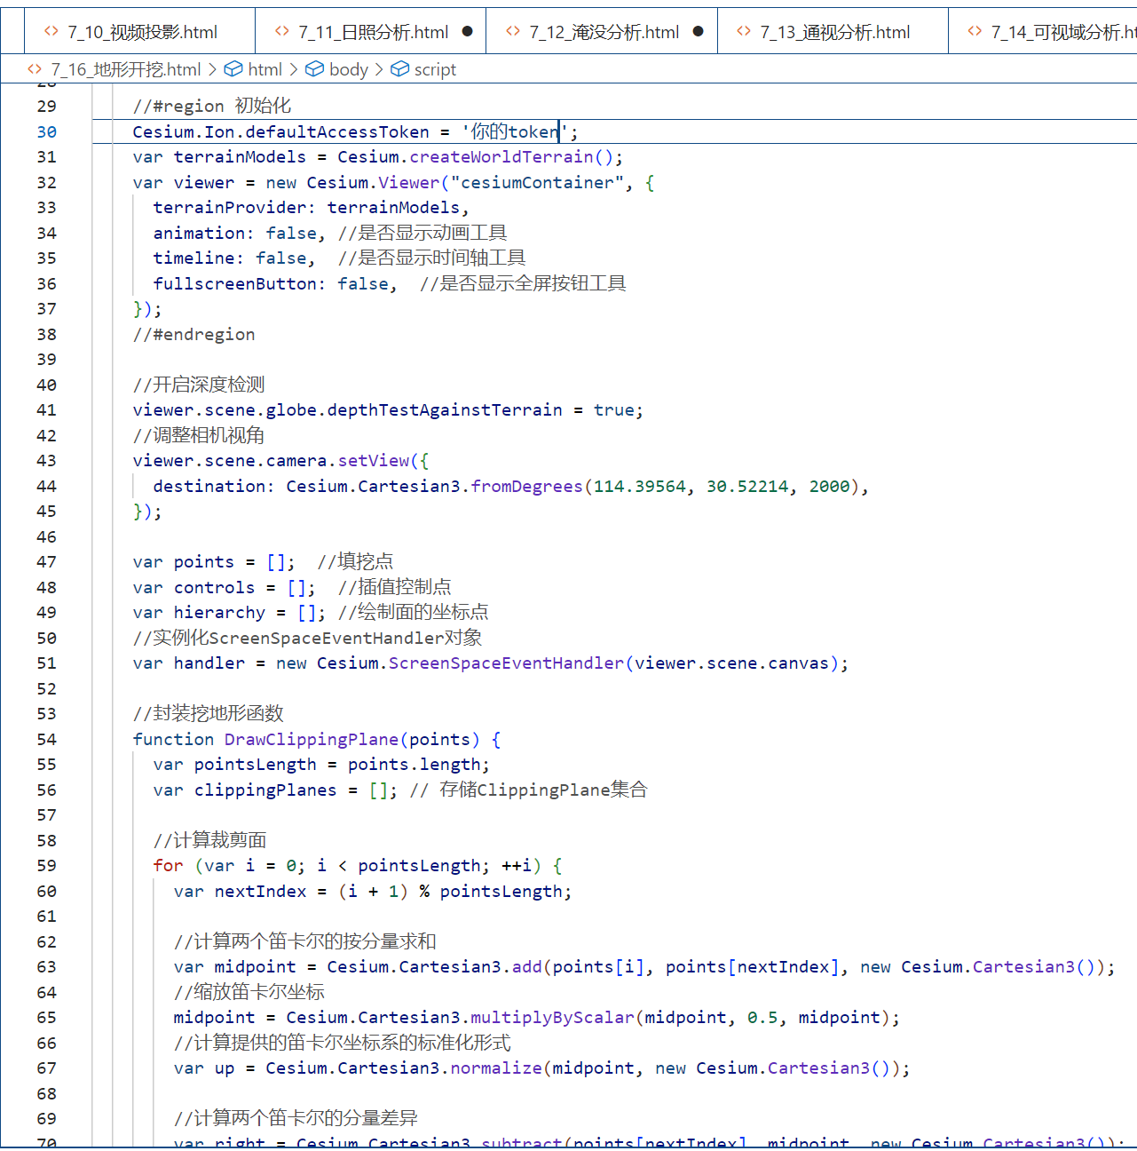Click line number 63 in the gutter
This screenshot has height=1151, width=1137.
tap(46, 966)
